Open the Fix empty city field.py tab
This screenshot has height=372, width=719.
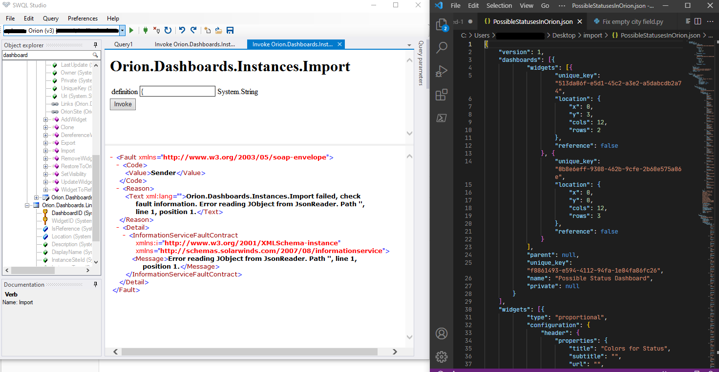[632, 21]
